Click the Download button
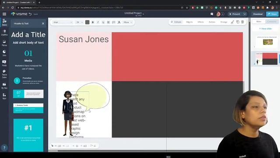 tap(258, 14)
